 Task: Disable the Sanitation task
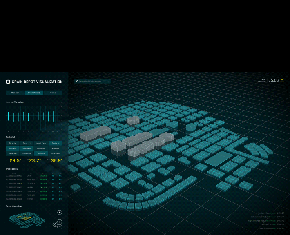pyautogui.click(x=27, y=149)
